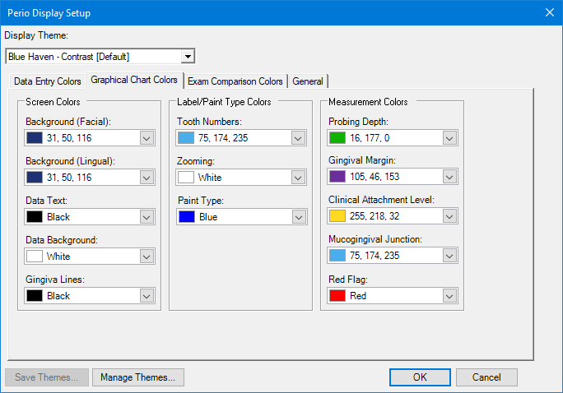Screen dimensions: 563x393
Task: Click the black Data Text color swatch
Action: pos(35,217)
